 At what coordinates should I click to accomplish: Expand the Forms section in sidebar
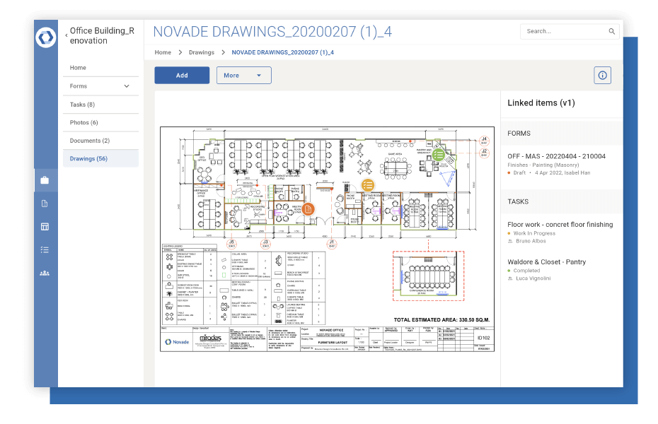point(127,86)
